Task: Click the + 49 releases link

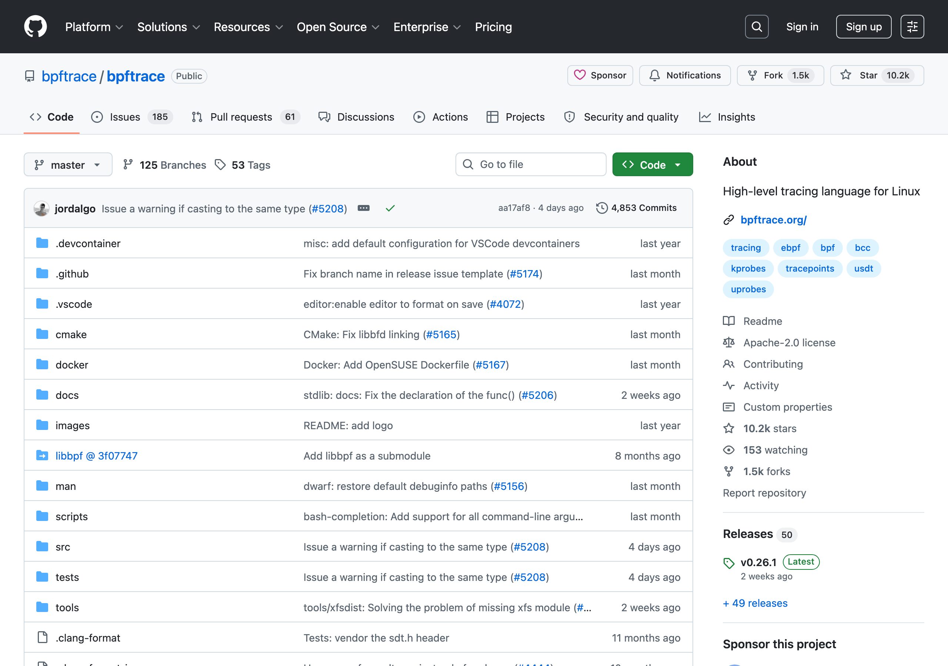Action: point(755,603)
